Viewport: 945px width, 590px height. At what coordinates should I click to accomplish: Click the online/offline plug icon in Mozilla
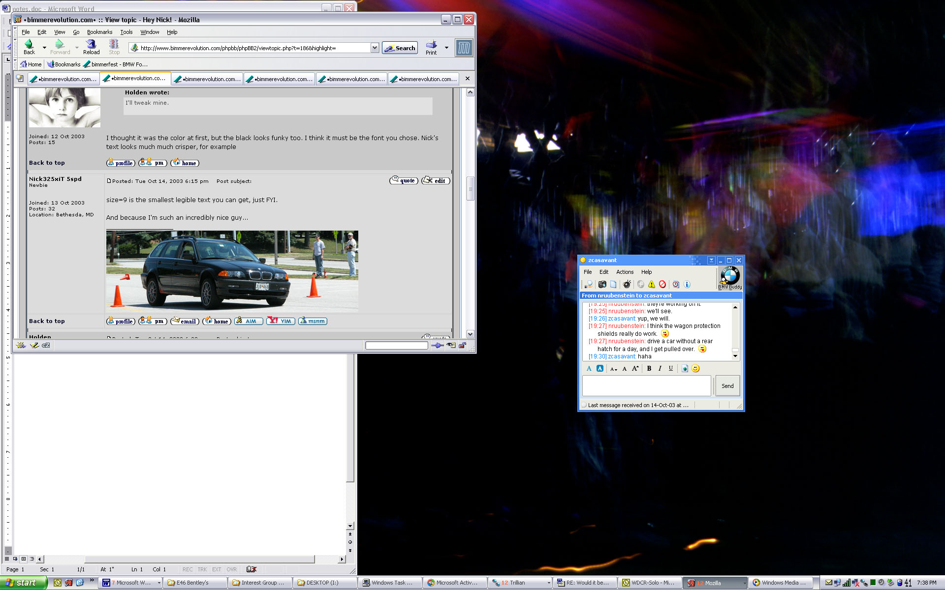tap(437, 345)
